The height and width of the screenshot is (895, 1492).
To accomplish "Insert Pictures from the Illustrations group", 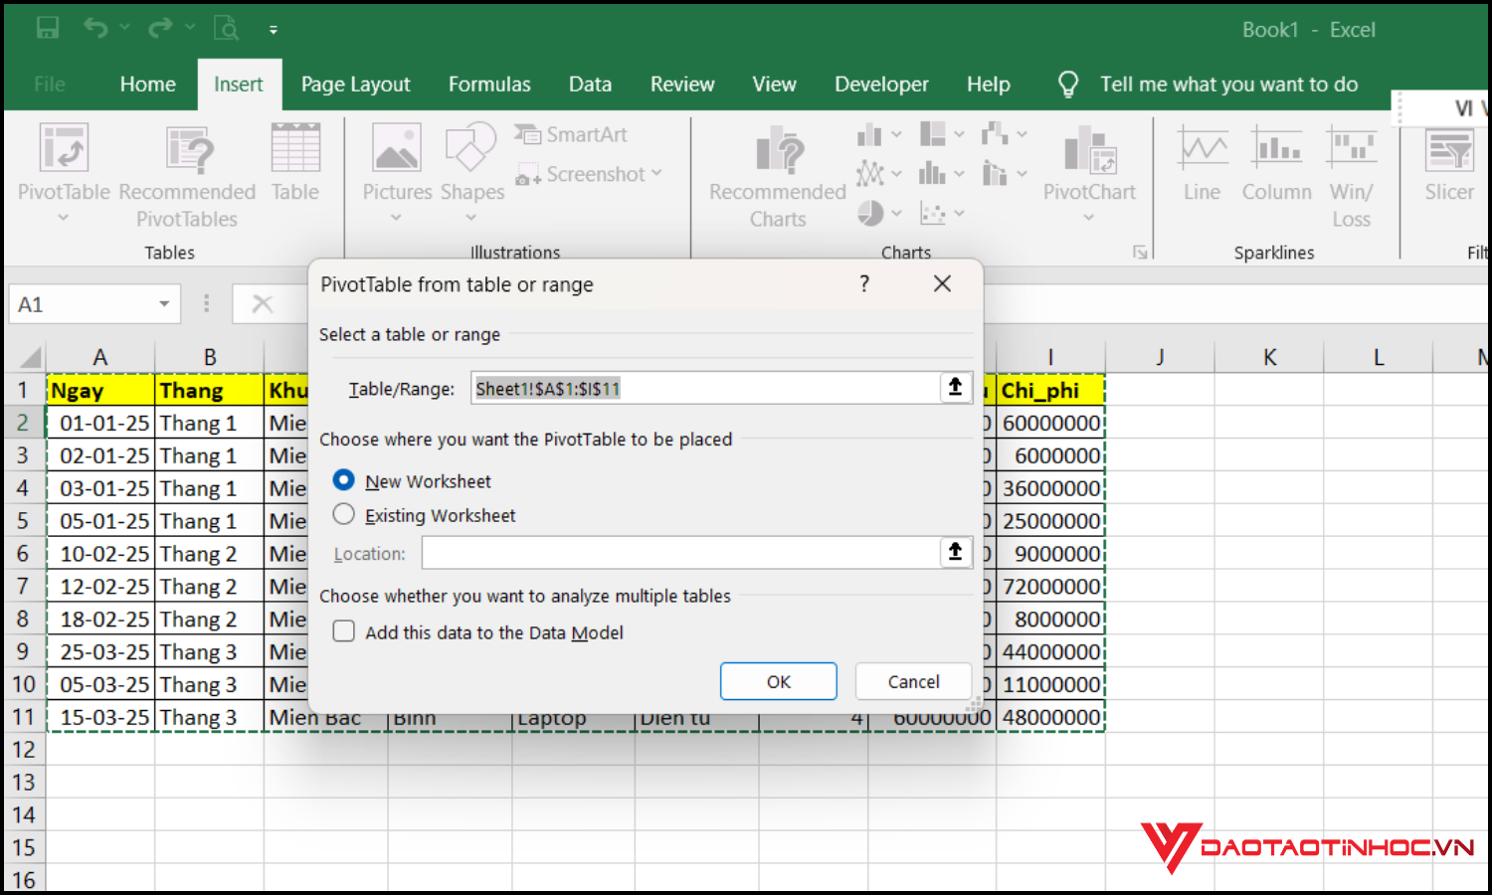I will [396, 169].
